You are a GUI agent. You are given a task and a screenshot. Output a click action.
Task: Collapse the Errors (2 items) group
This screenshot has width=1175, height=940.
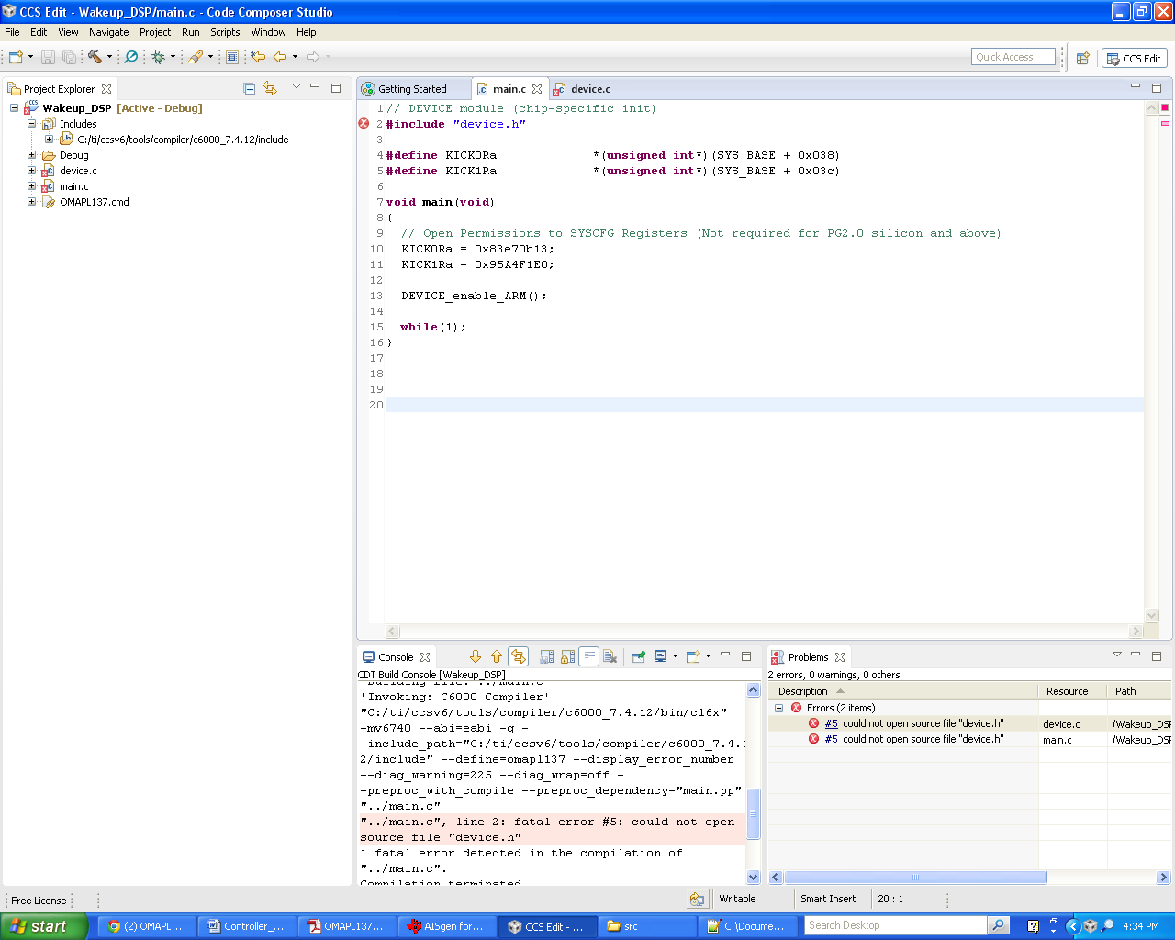coord(778,708)
